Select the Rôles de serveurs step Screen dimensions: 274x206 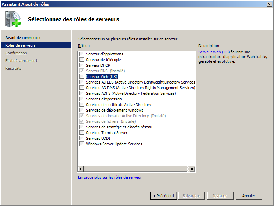[x=20, y=45]
